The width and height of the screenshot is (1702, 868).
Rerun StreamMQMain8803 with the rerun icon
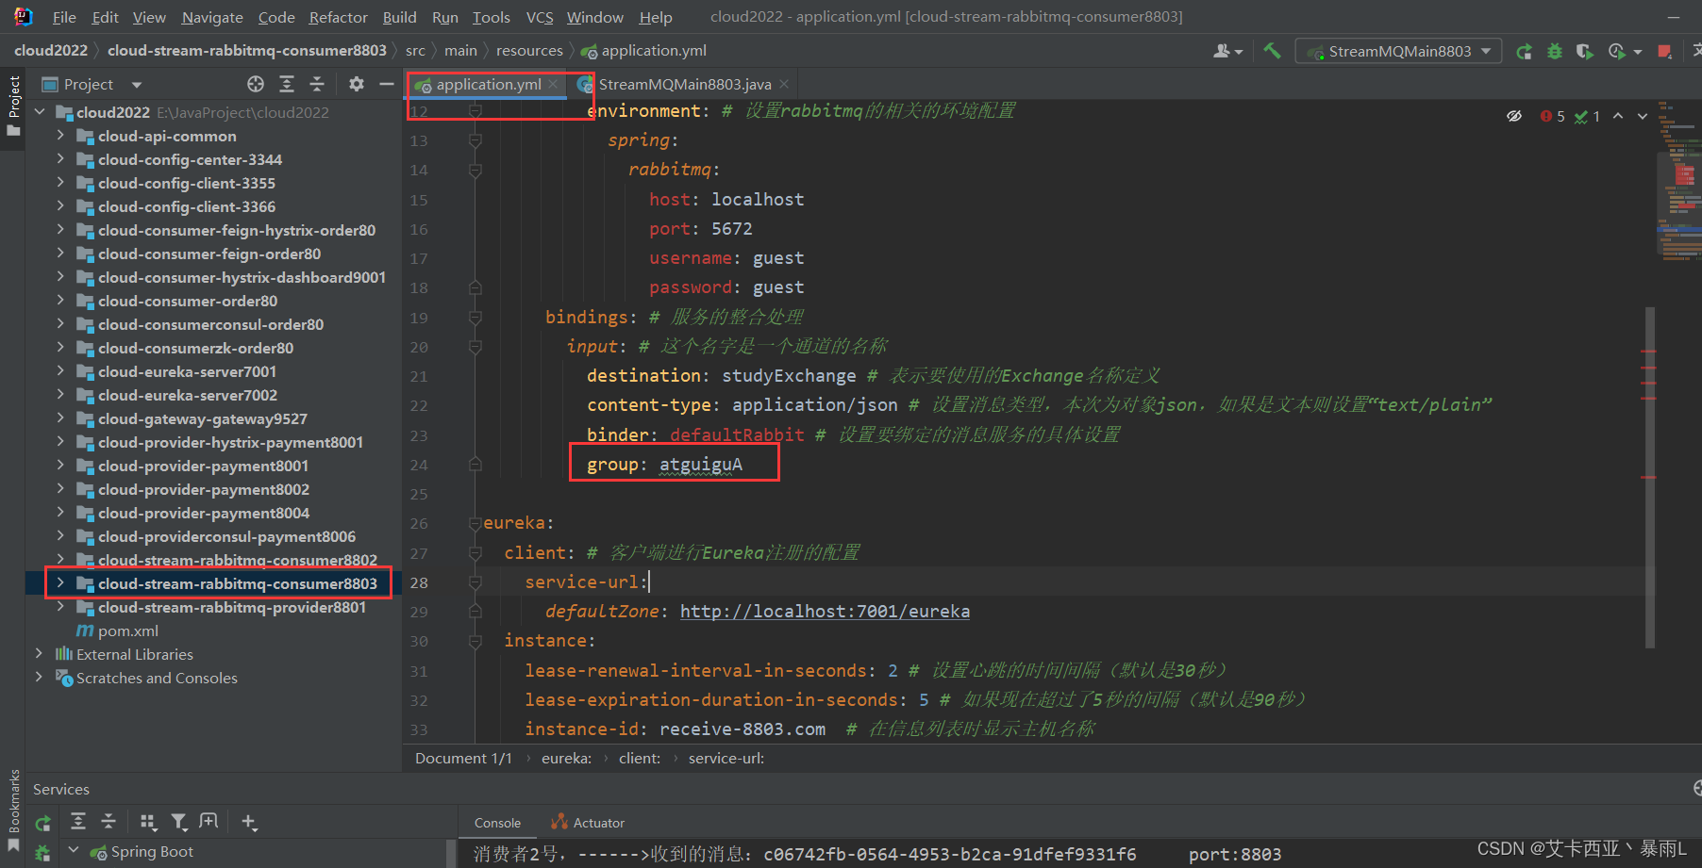point(1524,52)
